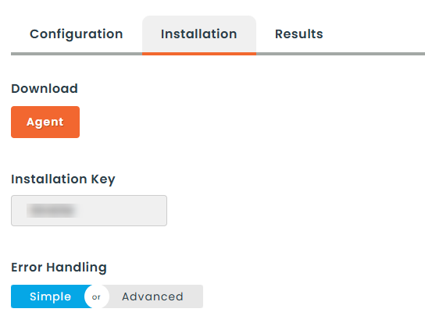
Task: Select the Installation tab
Action: click(199, 34)
